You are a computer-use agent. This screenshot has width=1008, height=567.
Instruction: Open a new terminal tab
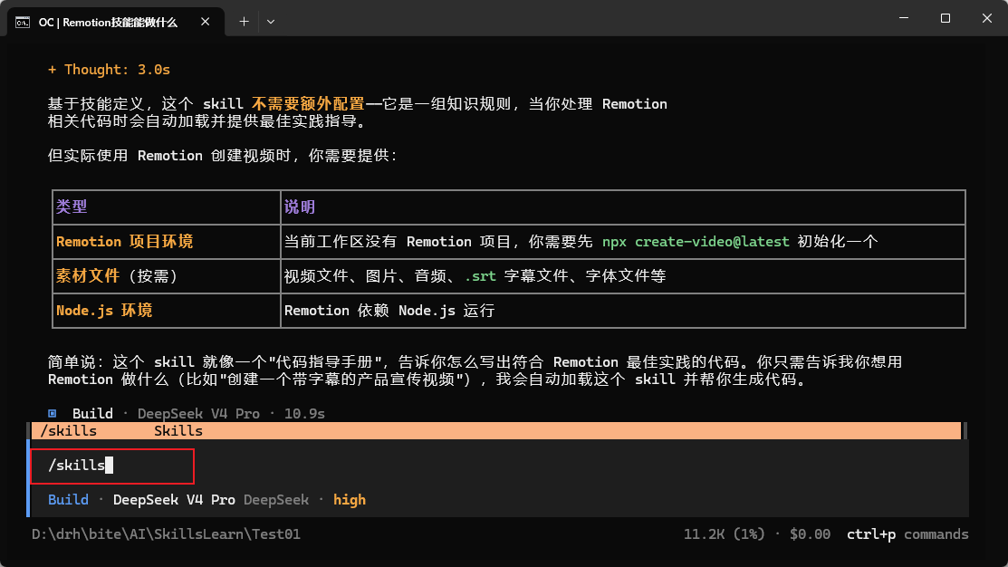pos(244,22)
